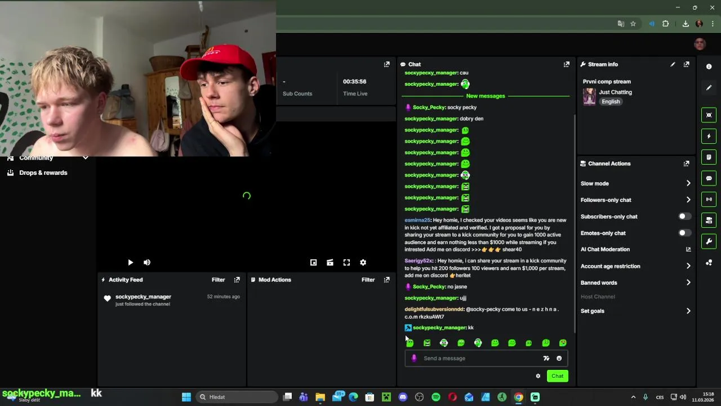Open AI Chat Moderation external link
The height and width of the screenshot is (406, 721).
[688, 249]
